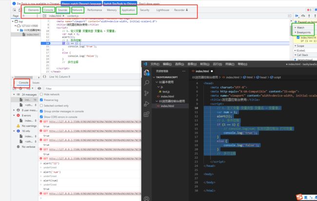Open VS Code Source Control view
317x201 pixels.
(x=147, y=93)
